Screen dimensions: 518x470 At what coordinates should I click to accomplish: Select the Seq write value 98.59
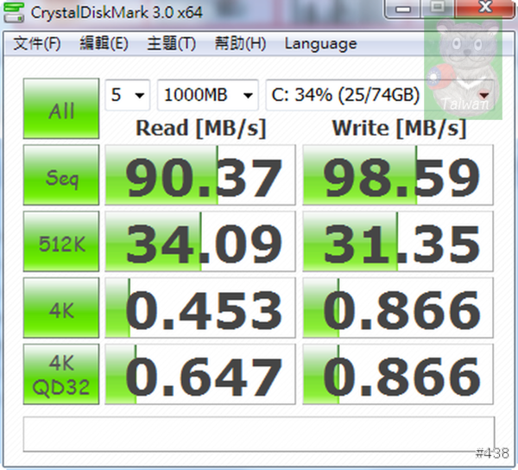(398, 175)
